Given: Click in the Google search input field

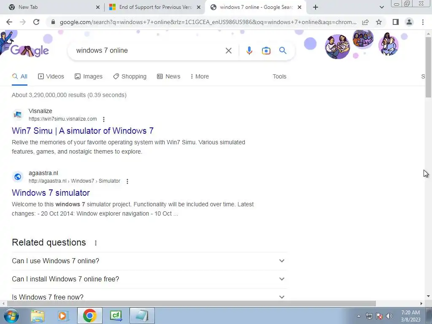Looking at the screenshot, I should coord(149,51).
